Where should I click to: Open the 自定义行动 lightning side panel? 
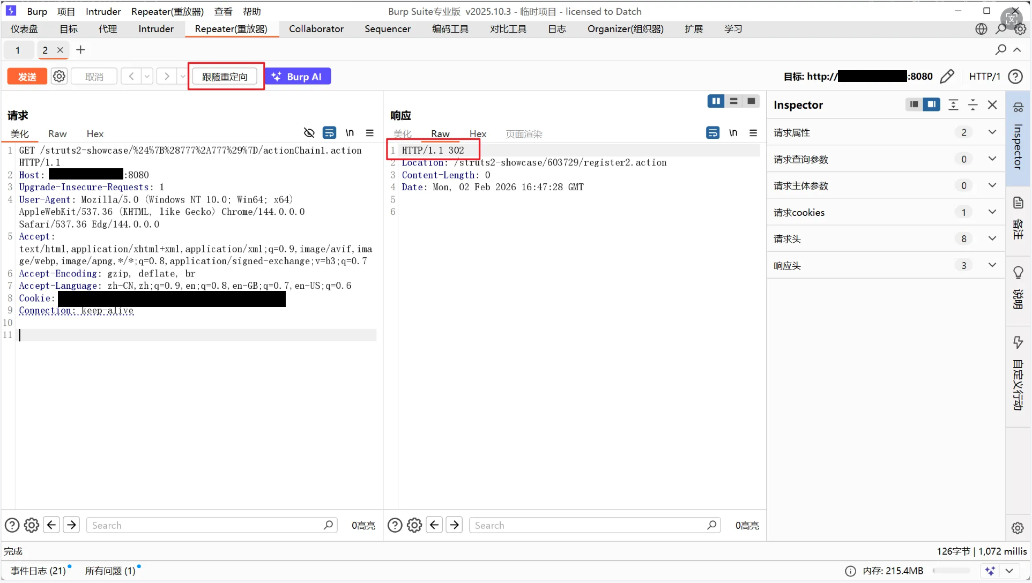coord(1018,342)
